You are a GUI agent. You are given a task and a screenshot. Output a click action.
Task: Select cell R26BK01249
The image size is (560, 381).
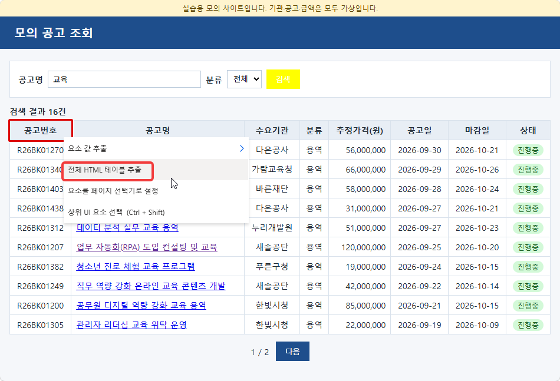point(40,286)
